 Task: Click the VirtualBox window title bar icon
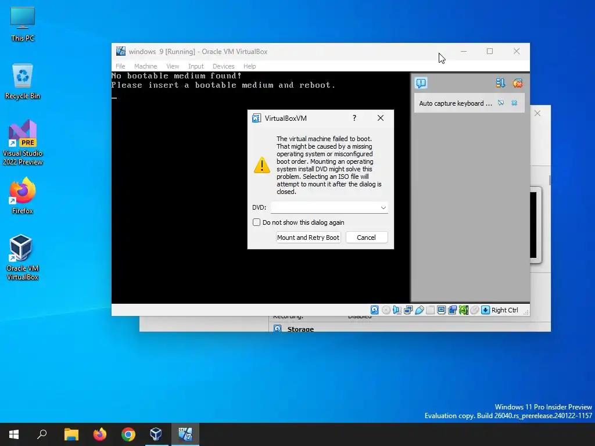tap(121, 51)
